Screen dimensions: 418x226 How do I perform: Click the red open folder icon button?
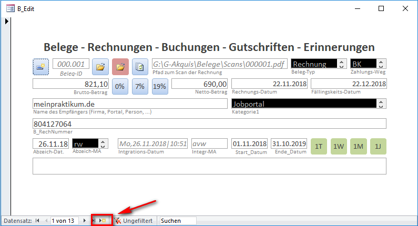[x=120, y=67]
